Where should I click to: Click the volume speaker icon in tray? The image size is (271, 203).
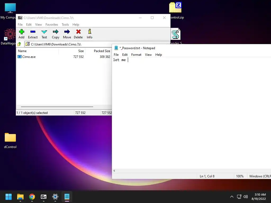pos(245,197)
